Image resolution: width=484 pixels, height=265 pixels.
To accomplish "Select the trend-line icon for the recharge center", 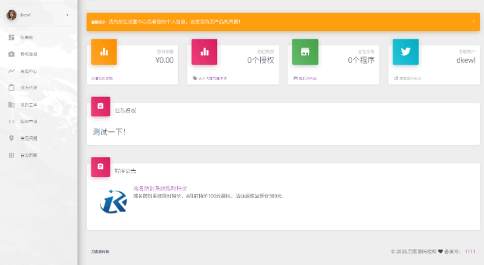I will click(x=11, y=71).
